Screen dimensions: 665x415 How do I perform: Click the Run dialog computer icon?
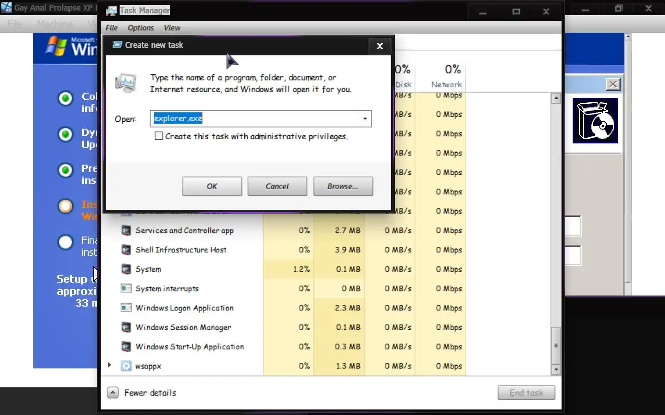click(126, 83)
